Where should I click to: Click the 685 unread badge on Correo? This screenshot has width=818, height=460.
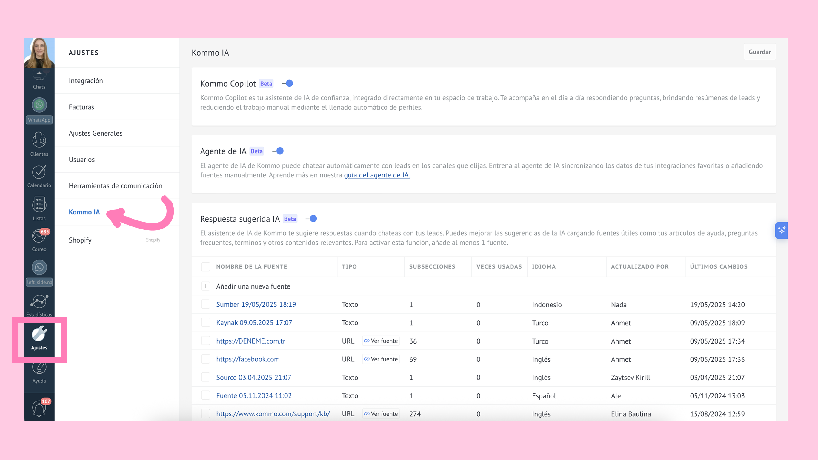(45, 231)
